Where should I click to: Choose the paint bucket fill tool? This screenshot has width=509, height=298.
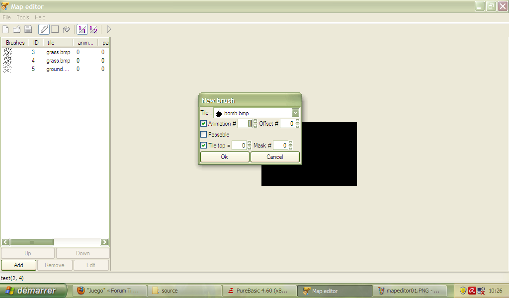[x=66, y=29]
